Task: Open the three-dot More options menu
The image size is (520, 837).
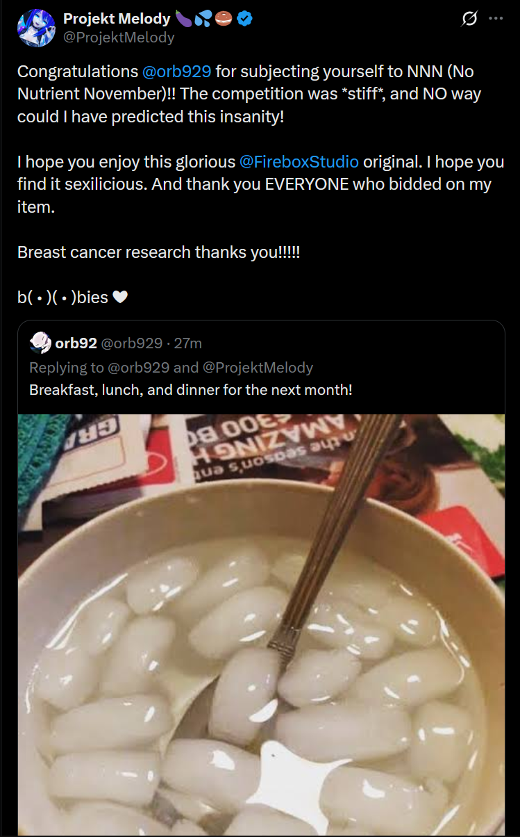Action: click(496, 19)
